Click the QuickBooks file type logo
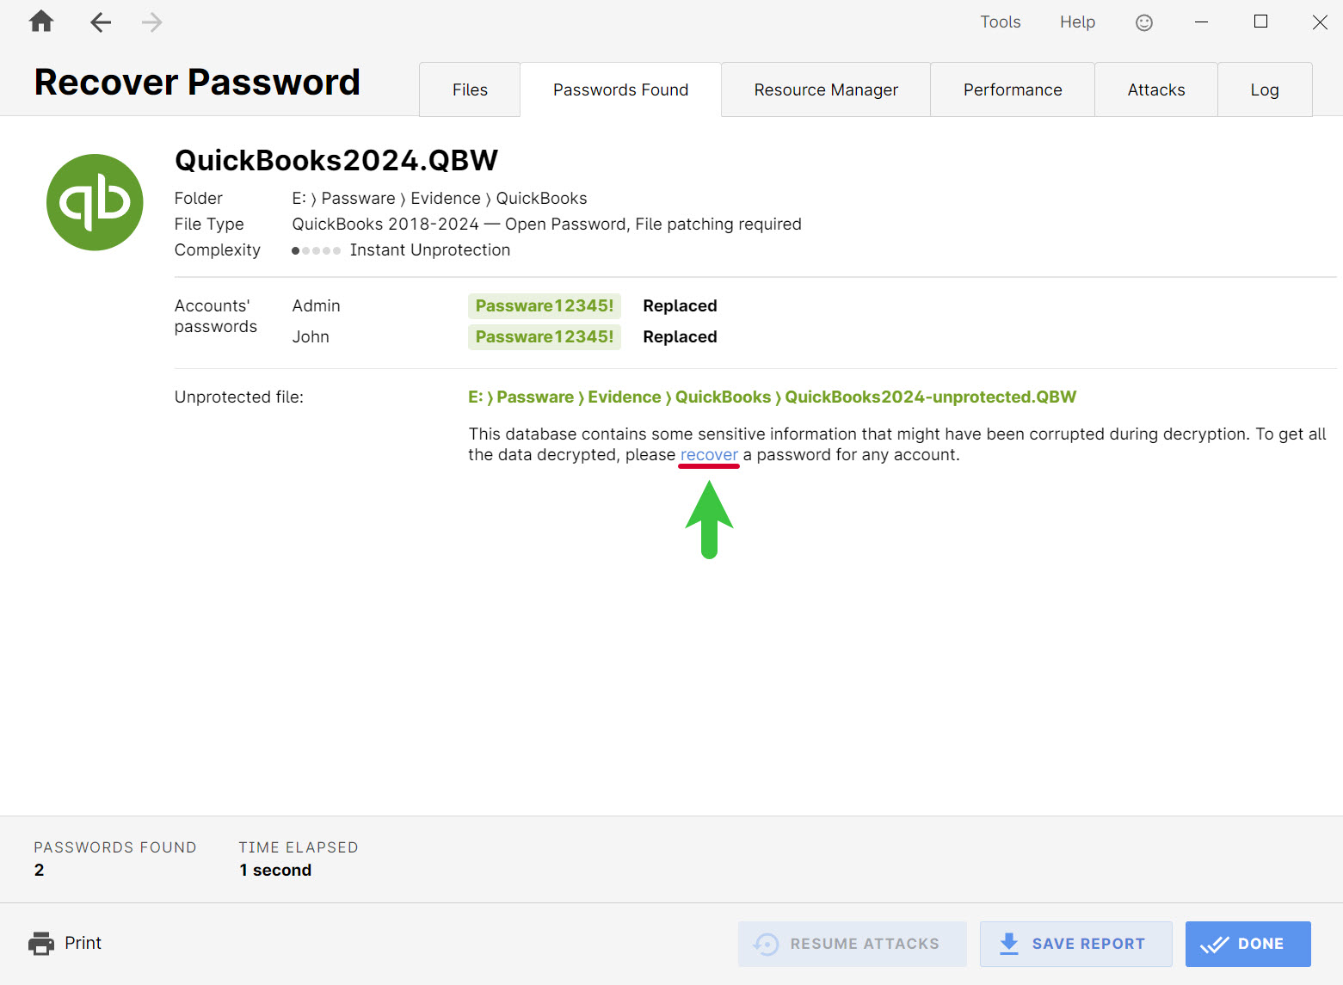Viewport: 1343px width, 985px height. pos(95,202)
